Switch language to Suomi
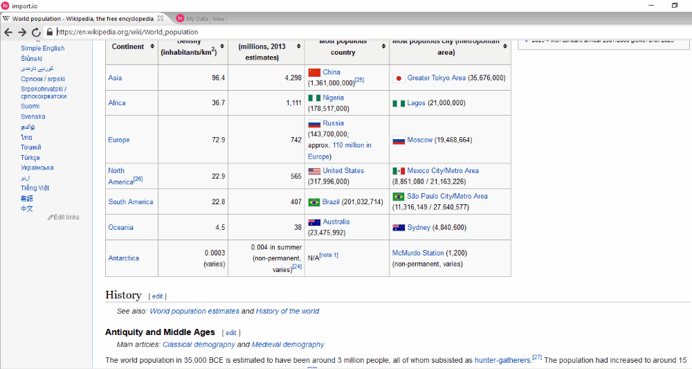This screenshot has width=692, height=369. [x=30, y=107]
